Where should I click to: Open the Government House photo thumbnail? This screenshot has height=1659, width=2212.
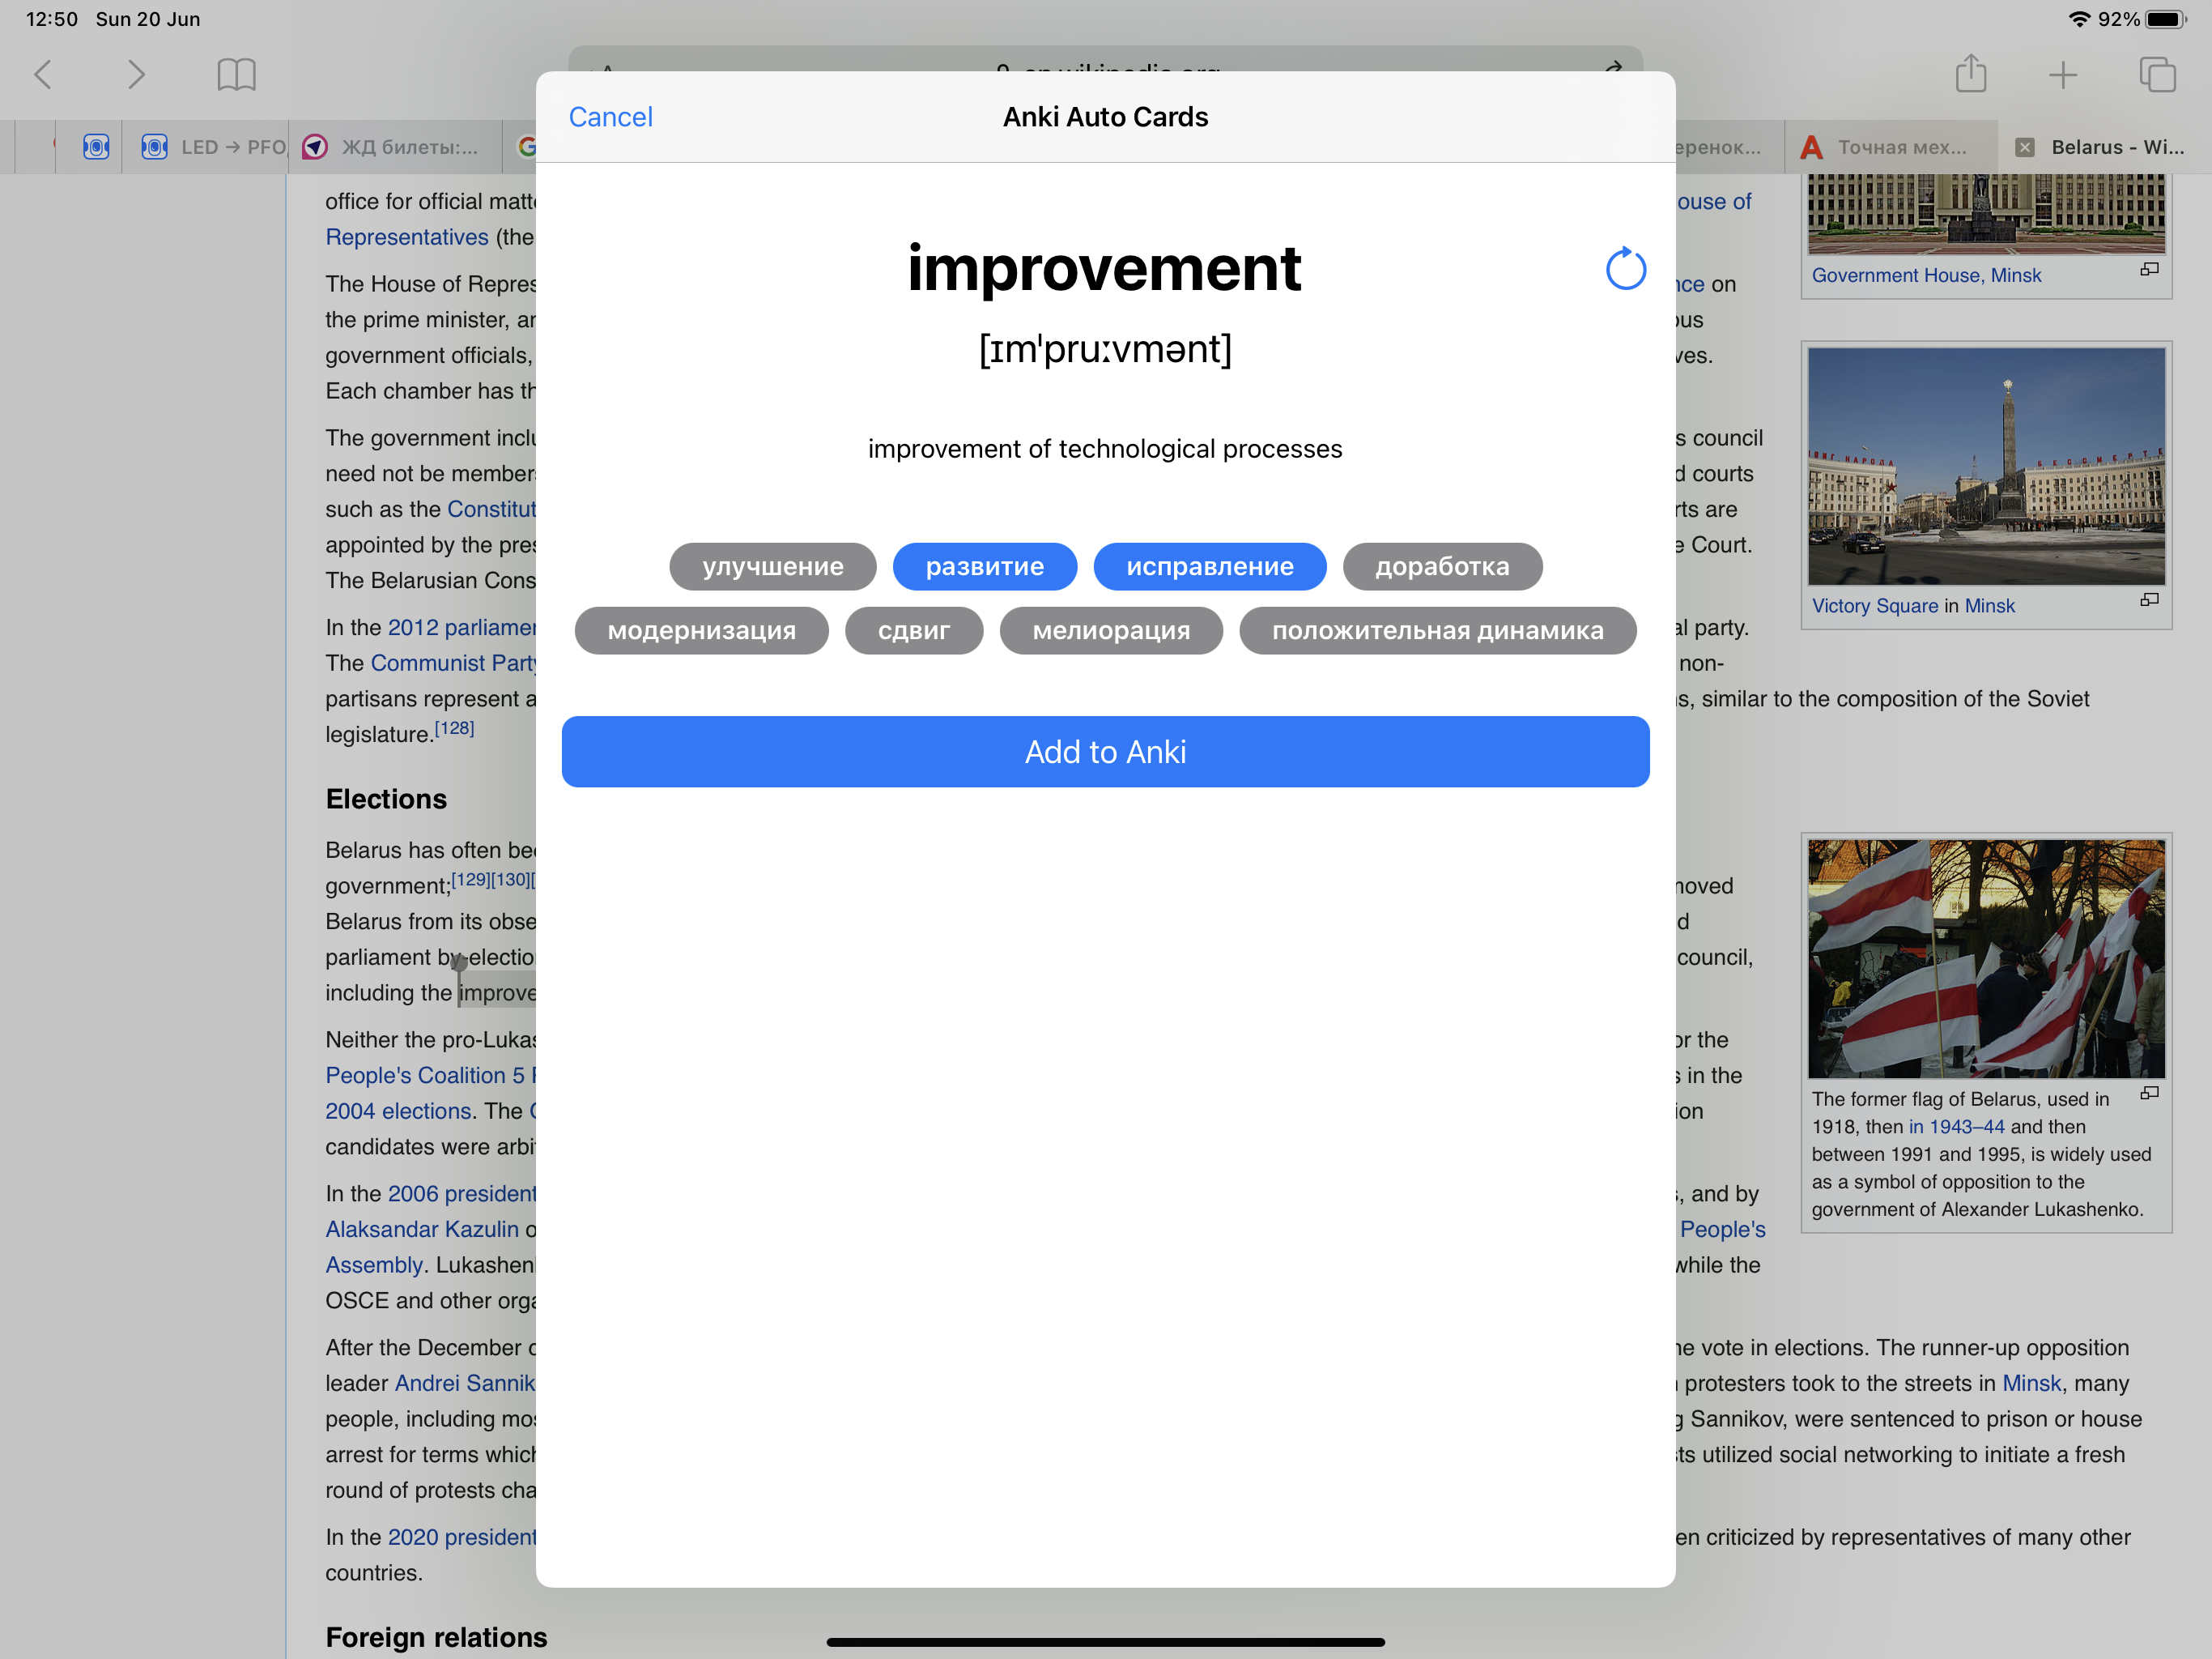click(x=1985, y=213)
